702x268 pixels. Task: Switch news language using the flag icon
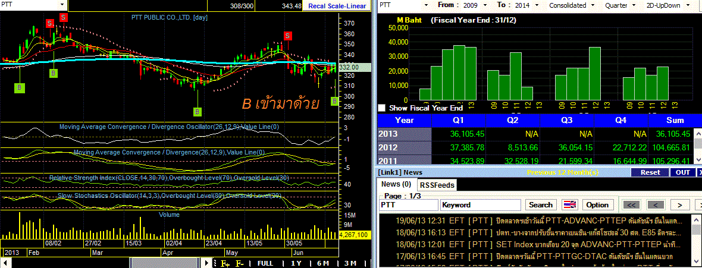[570, 205]
